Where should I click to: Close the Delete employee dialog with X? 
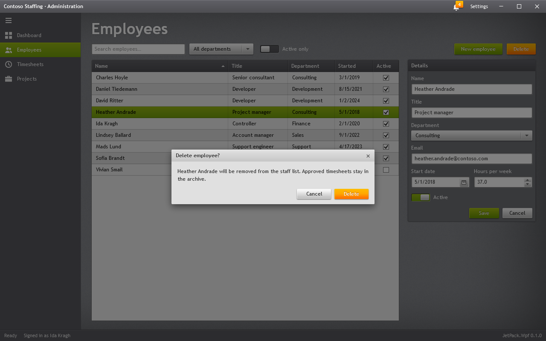(368, 156)
